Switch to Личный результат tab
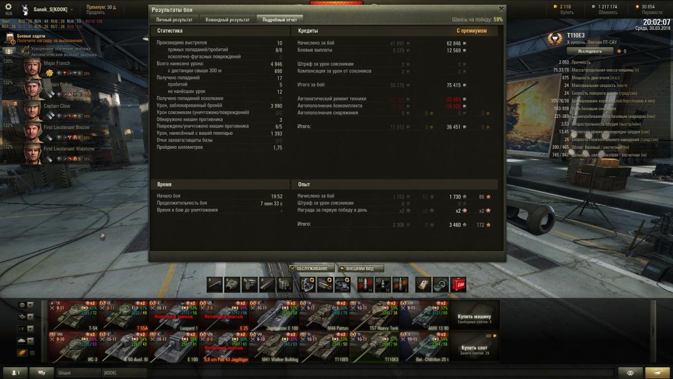The width and height of the screenshot is (673, 379). click(173, 19)
